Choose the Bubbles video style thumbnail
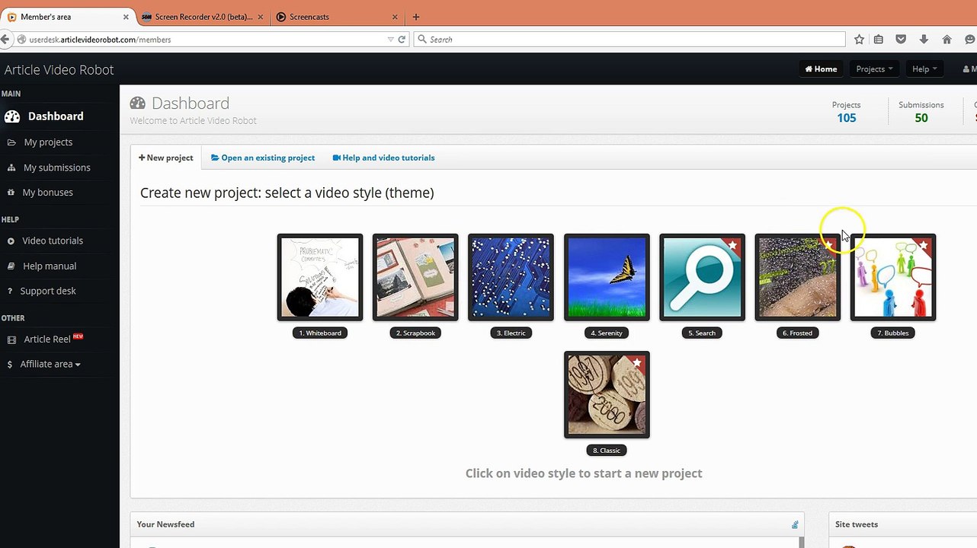 (x=893, y=277)
